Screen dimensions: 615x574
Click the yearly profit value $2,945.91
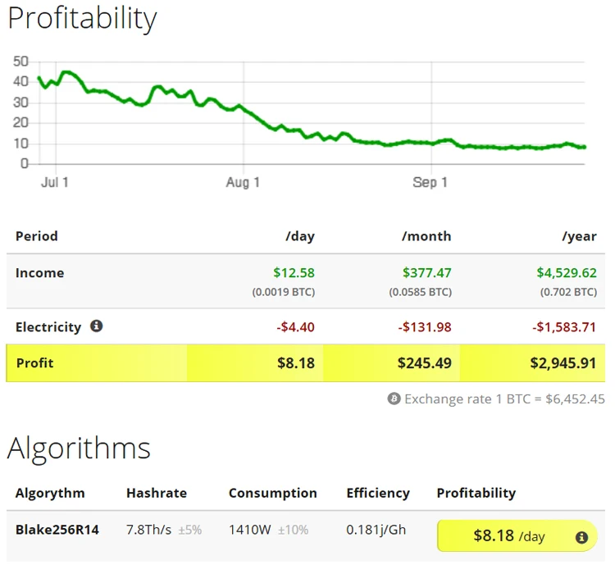565,362
